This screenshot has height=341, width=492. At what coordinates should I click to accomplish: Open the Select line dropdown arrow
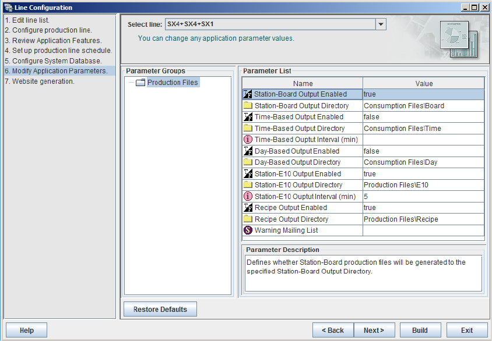point(381,24)
